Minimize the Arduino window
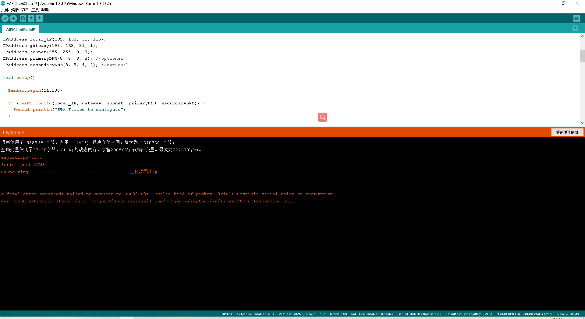 550,3
